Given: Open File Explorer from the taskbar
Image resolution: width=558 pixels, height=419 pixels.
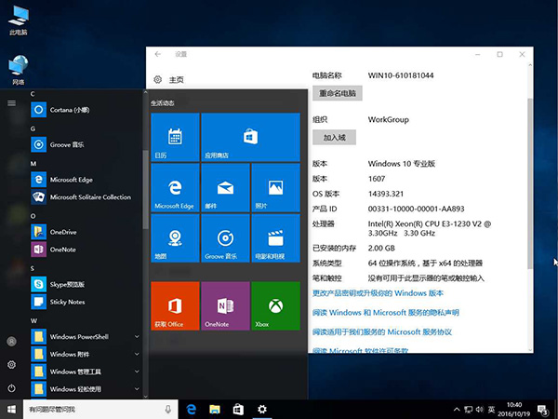Looking at the screenshot, I should point(214,409).
